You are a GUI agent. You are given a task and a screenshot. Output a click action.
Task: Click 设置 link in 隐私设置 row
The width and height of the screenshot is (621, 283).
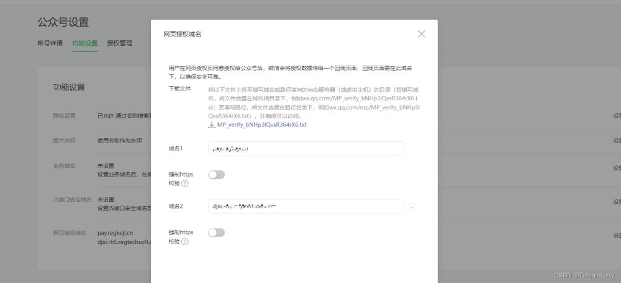click(617, 115)
